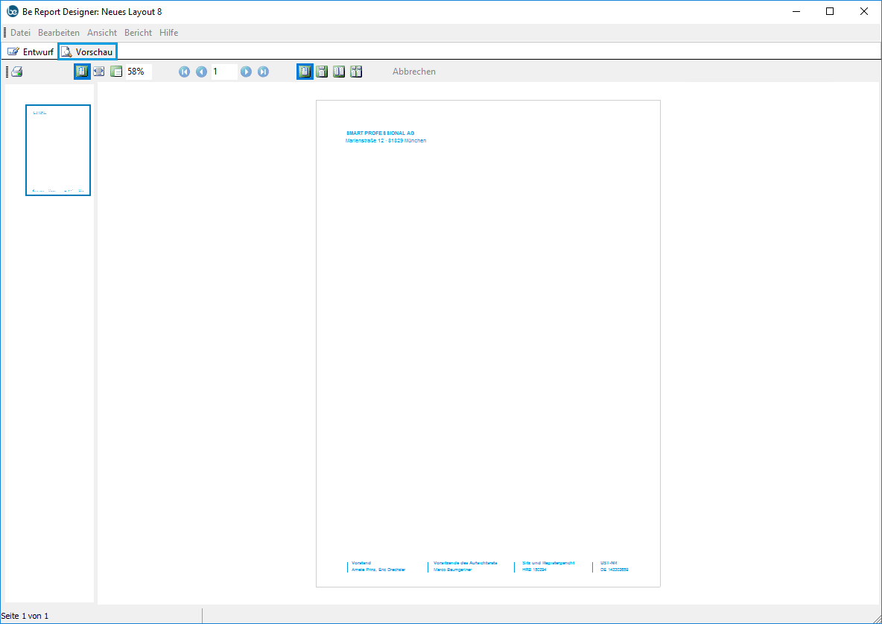Click the Abbrechen button
The height and width of the screenshot is (624, 882).
pyautogui.click(x=414, y=72)
